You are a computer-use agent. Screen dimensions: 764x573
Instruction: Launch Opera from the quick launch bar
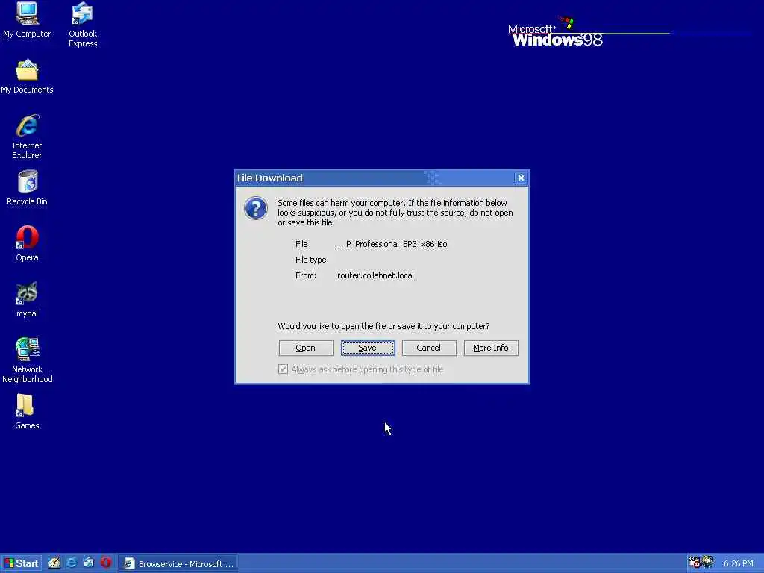(106, 563)
